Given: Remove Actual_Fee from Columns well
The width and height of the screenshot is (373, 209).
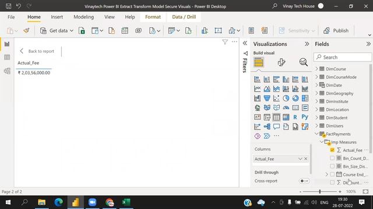Looking at the screenshot, I should coord(305,158).
